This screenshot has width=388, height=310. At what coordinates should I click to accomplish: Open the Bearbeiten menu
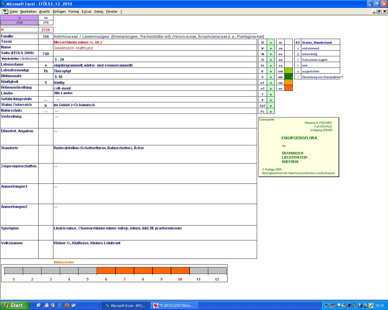(x=28, y=12)
